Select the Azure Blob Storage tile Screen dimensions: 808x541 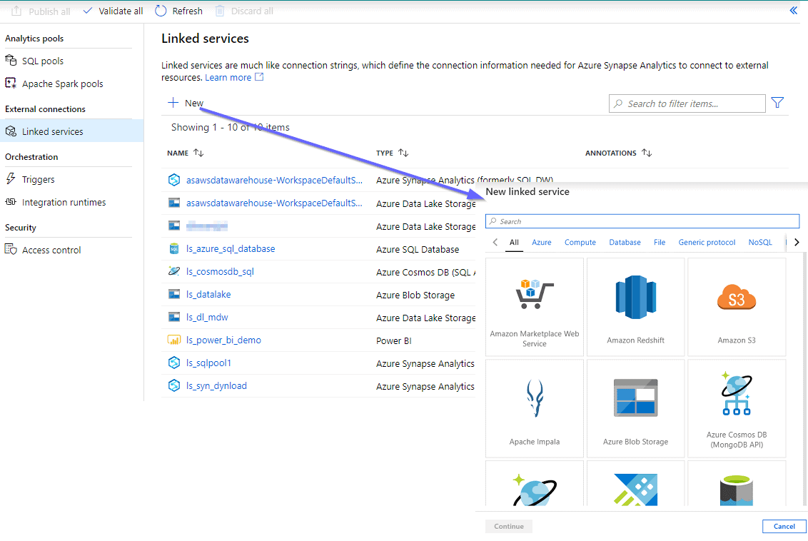pyautogui.click(x=635, y=408)
